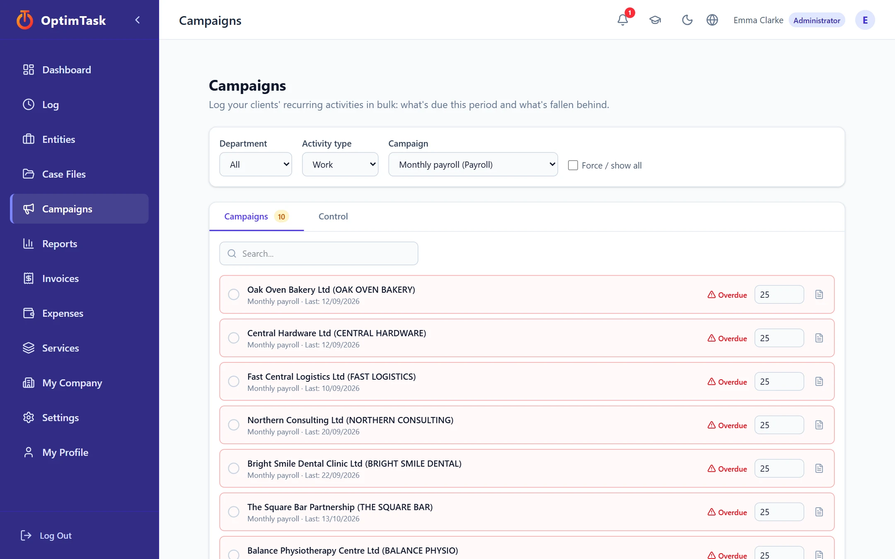Open the note icon for Northern Consulting
The image size is (895, 559).
point(819,425)
